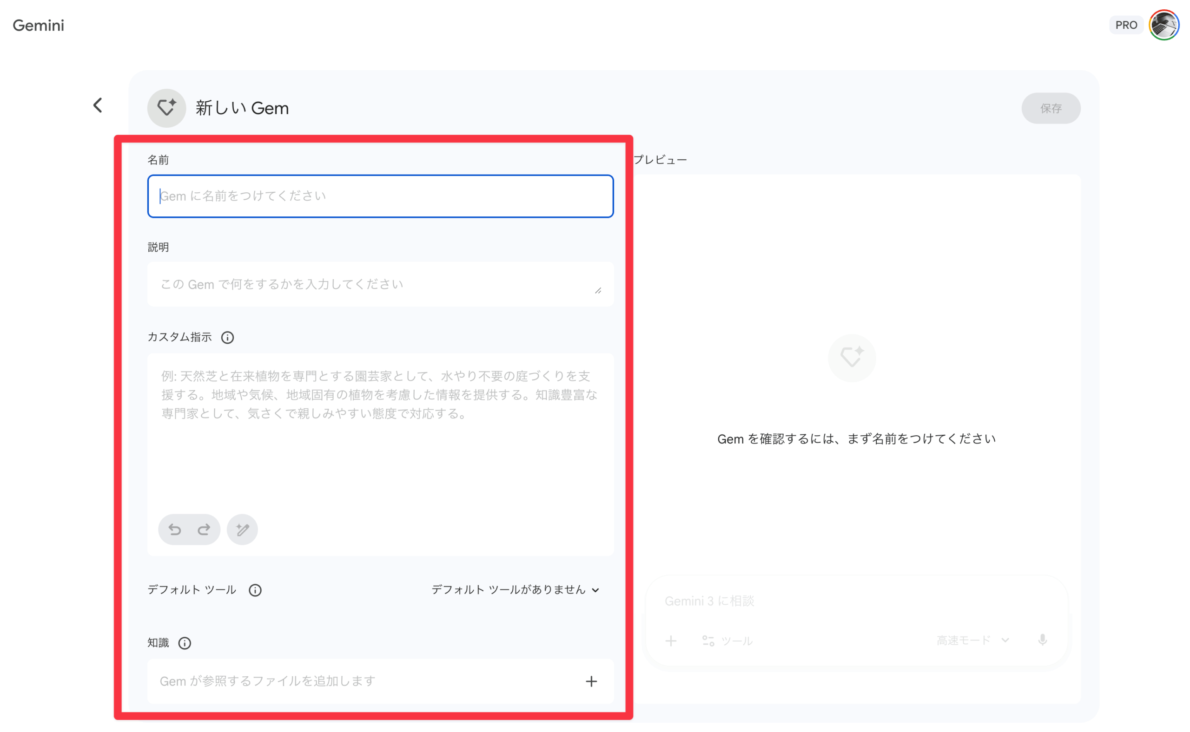Viewport: 1190px width, 732px height.
Task: Open your Google account avatar
Action: click(x=1164, y=25)
